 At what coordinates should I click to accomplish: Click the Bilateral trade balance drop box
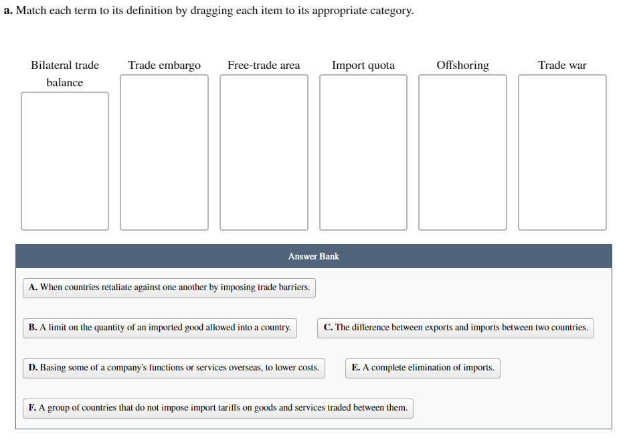(64, 160)
